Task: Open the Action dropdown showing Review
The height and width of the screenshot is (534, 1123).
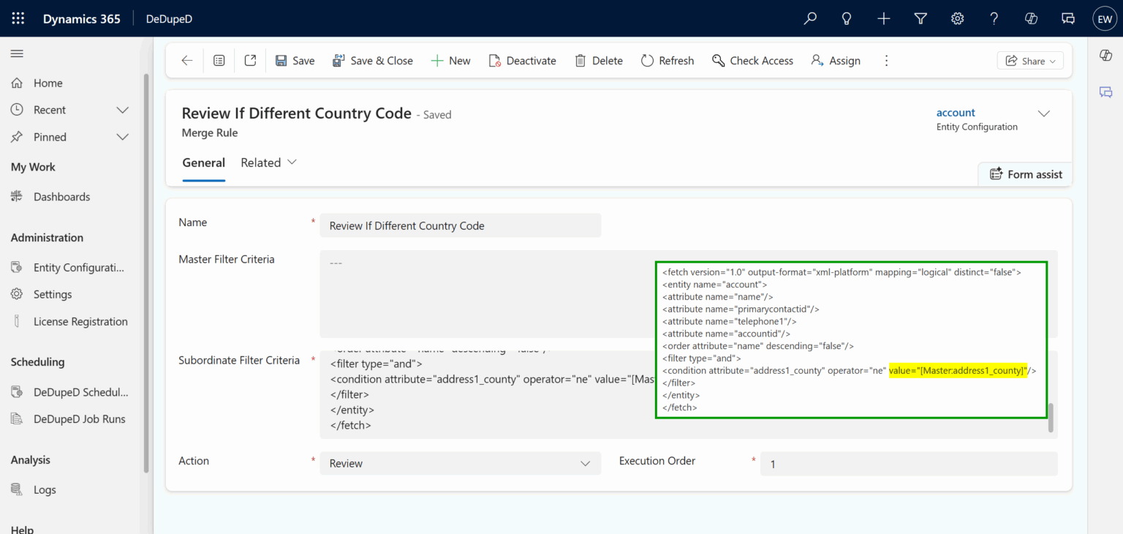Action: (459, 463)
